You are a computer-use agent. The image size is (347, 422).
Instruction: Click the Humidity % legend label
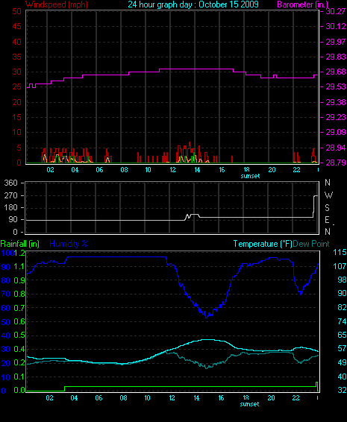[69, 244]
